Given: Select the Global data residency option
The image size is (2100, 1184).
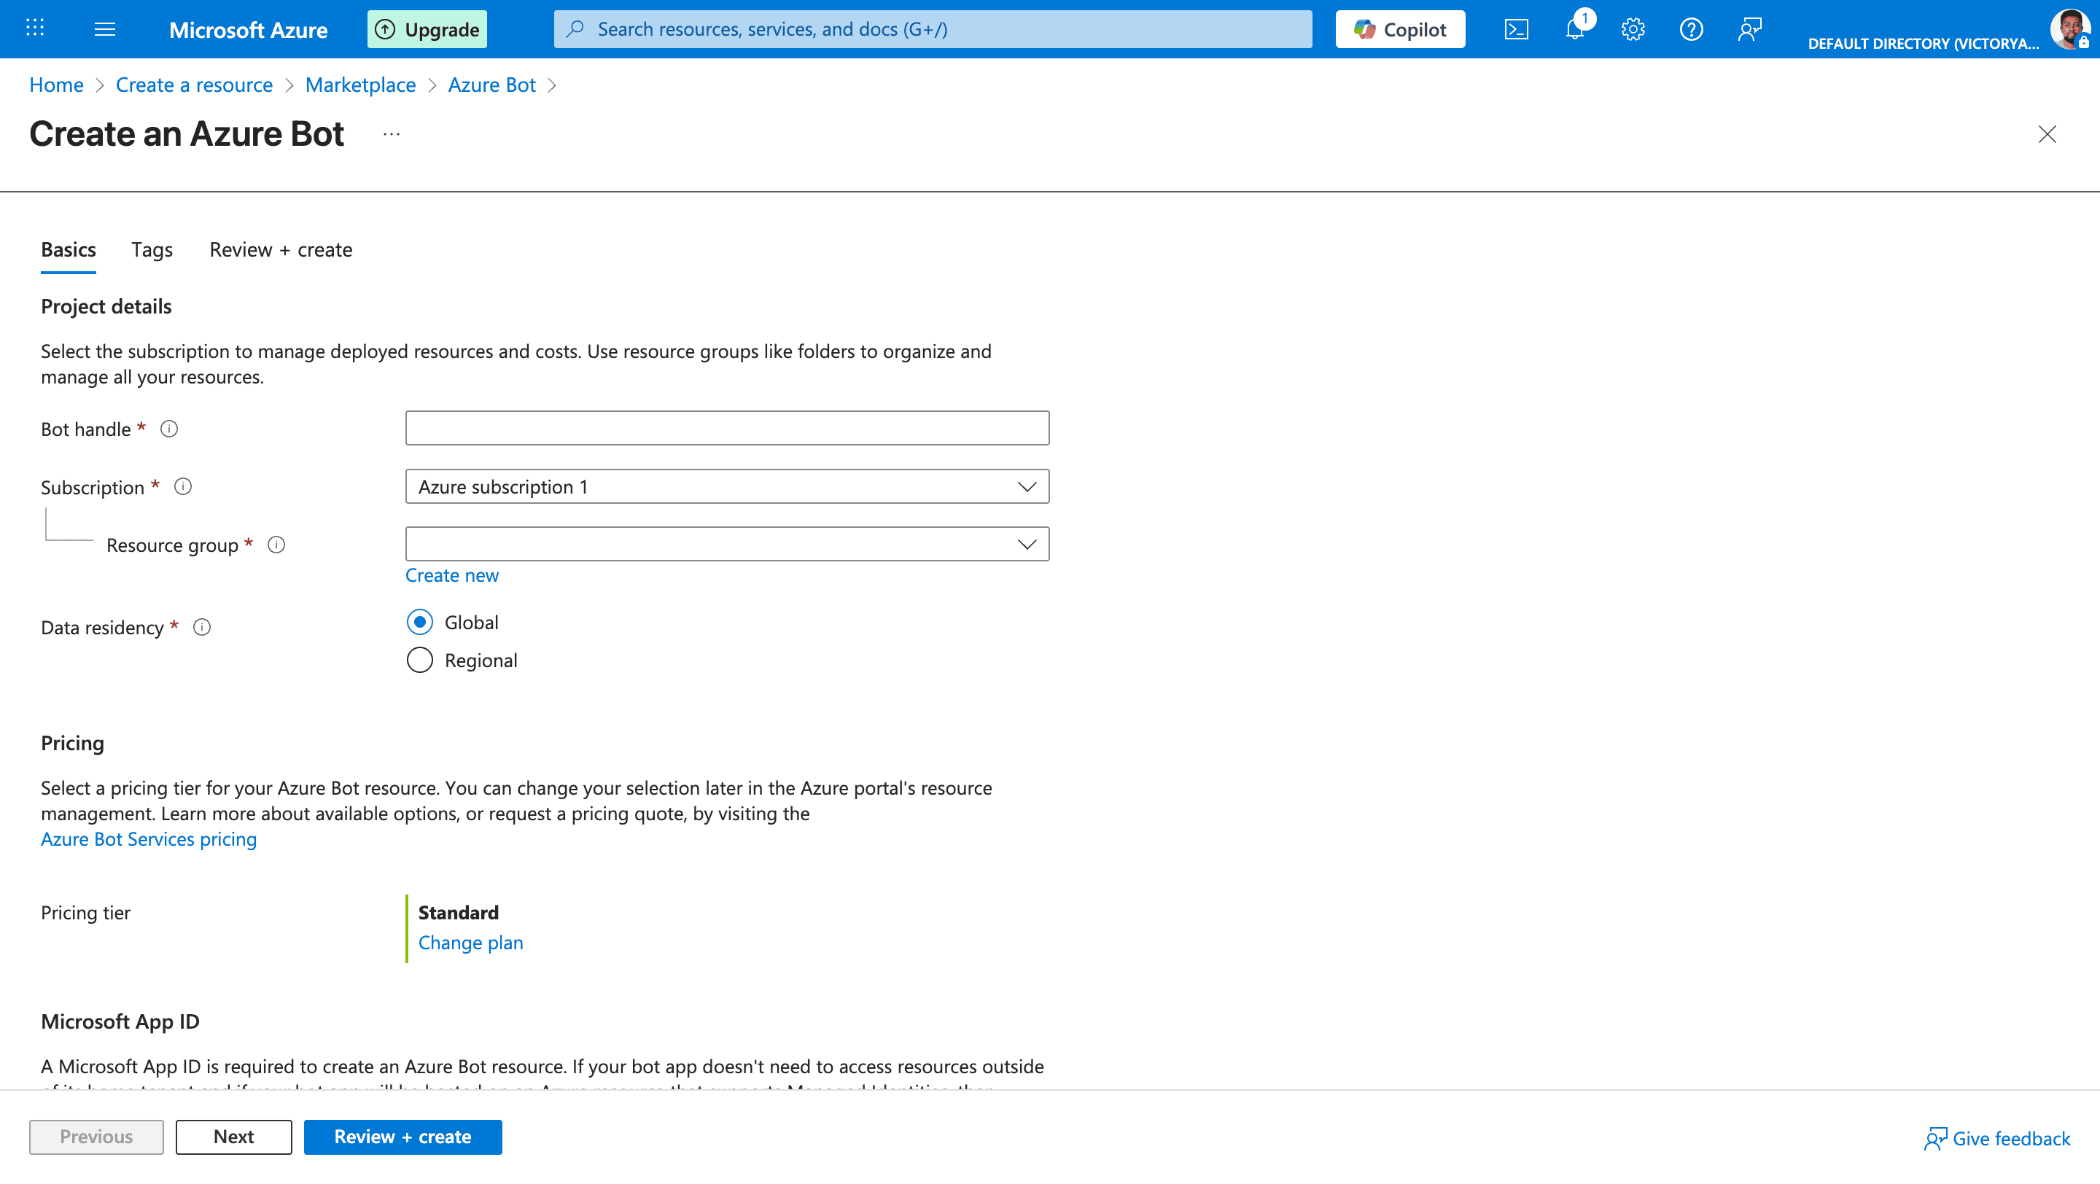Looking at the screenshot, I should tap(420, 623).
